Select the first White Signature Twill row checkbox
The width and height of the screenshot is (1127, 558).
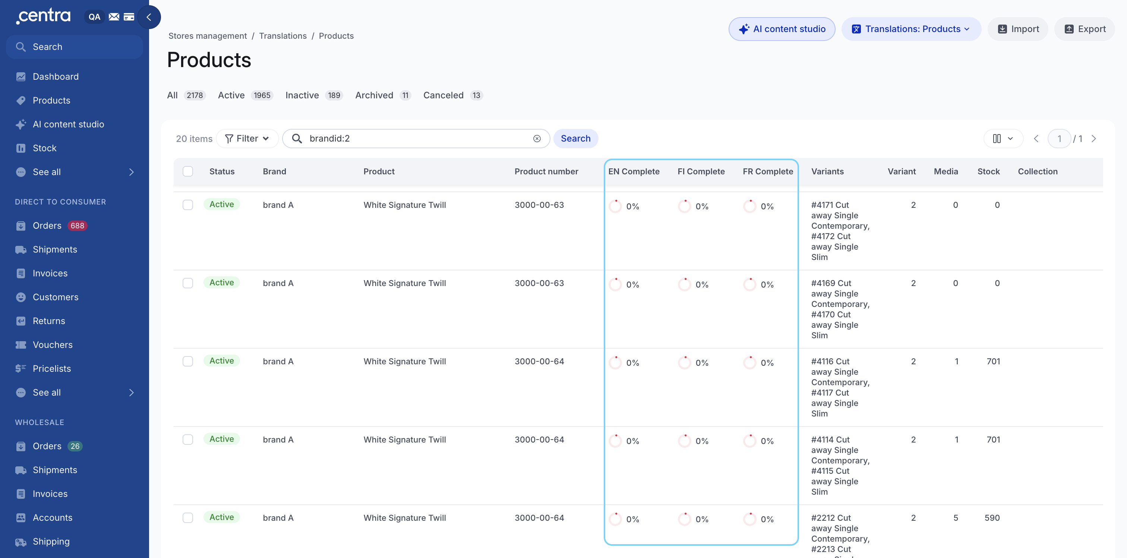coord(188,205)
